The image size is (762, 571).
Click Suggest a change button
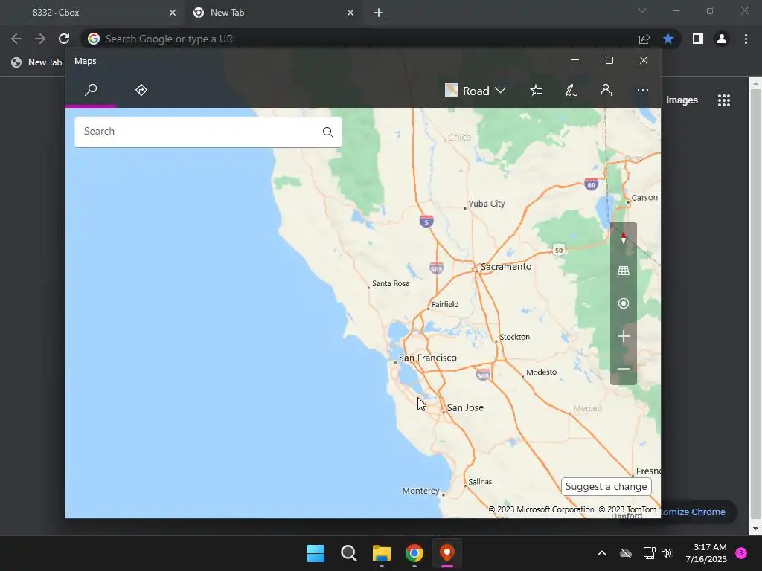coord(606,486)
